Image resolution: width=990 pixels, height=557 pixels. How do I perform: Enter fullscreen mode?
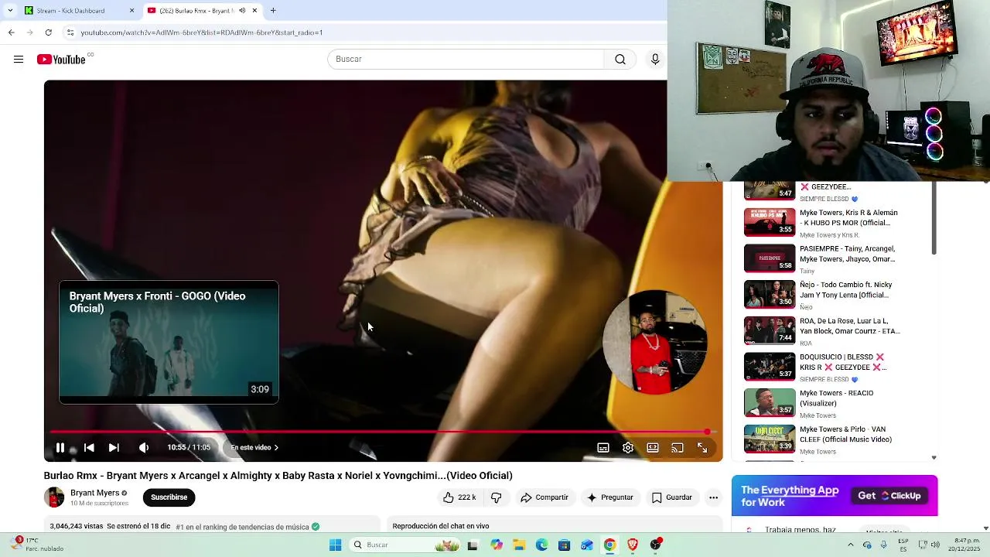pyautogui.click(x=702, y=447)
